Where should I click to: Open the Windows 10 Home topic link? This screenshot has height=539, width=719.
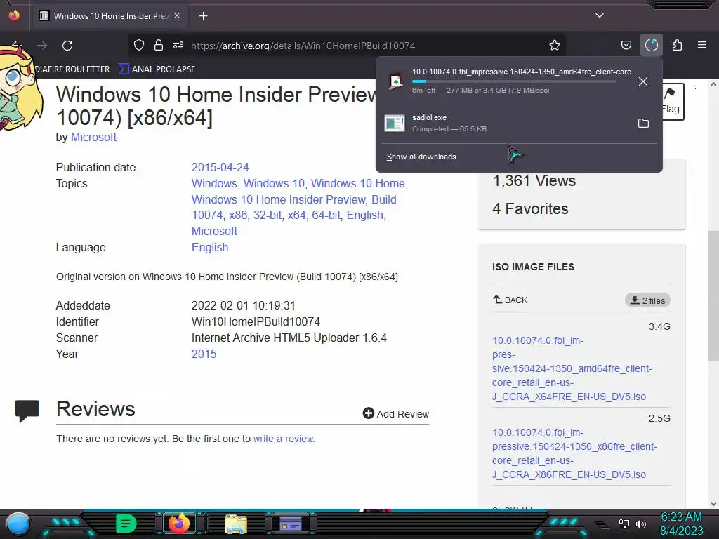tap(358, 183)
